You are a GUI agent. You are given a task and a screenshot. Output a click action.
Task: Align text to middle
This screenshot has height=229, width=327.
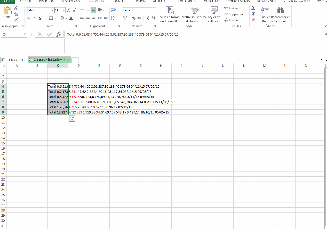point(88,10)
